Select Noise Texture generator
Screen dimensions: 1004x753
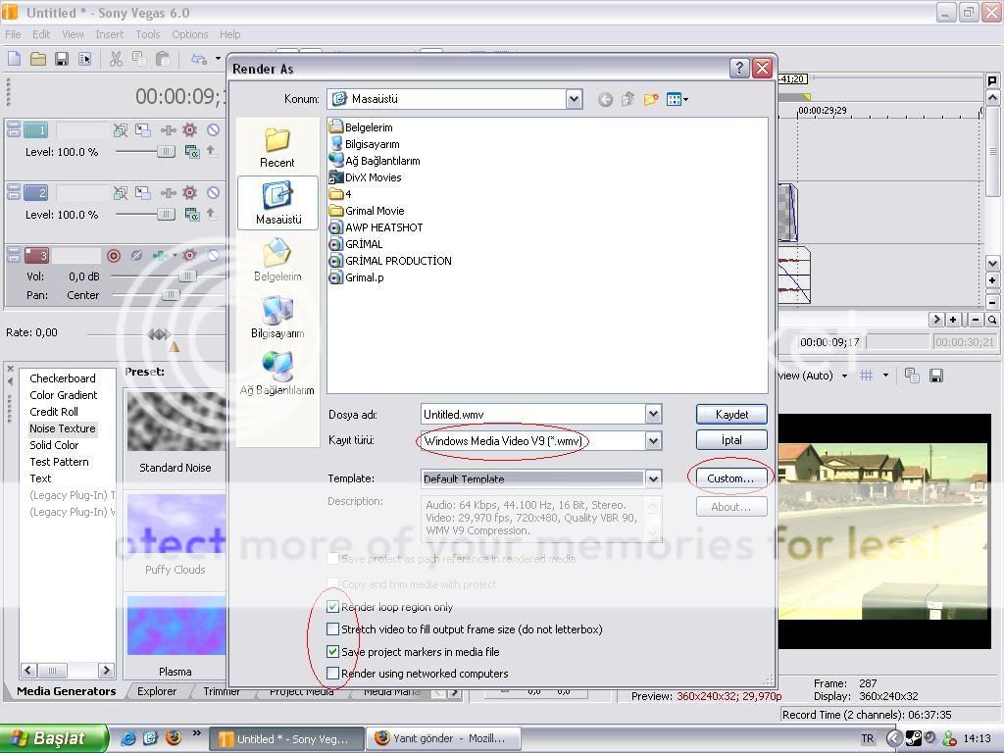62,428
